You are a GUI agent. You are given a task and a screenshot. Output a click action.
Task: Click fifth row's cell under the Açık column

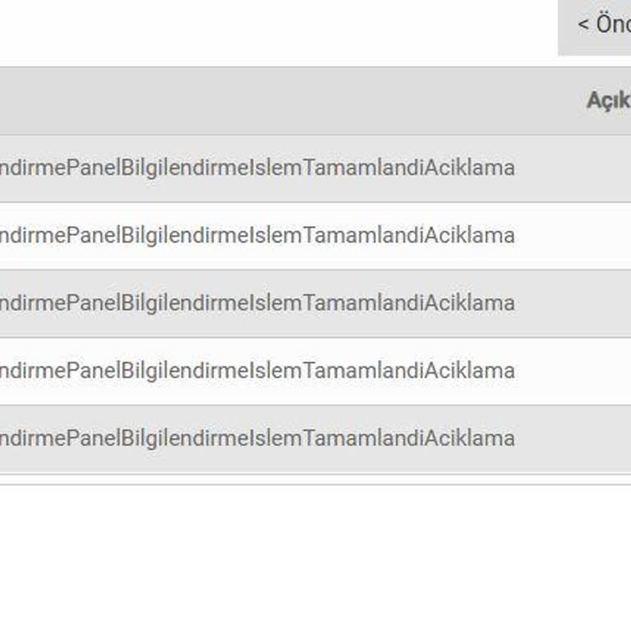pyautogui.click(x=608, y=437)
